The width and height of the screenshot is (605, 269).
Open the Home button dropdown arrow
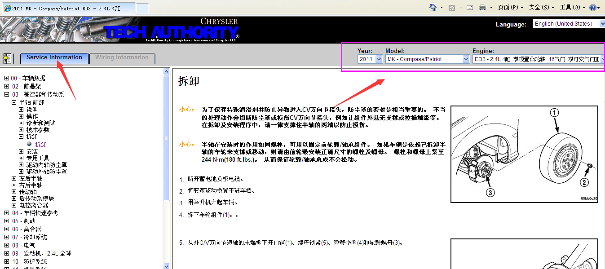(x=442, y=8)
